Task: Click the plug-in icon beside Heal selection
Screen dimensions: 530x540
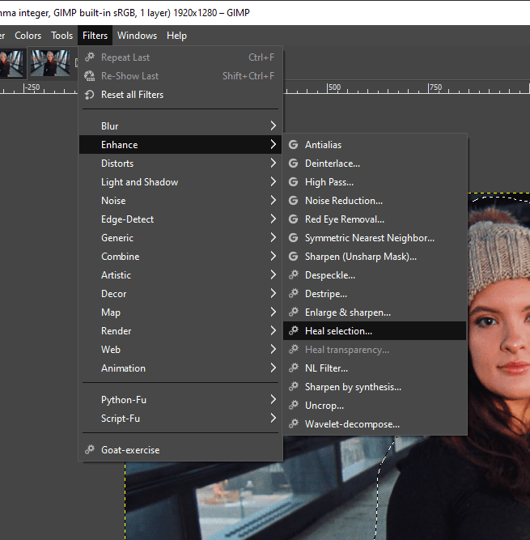Action: click(293, 330)
